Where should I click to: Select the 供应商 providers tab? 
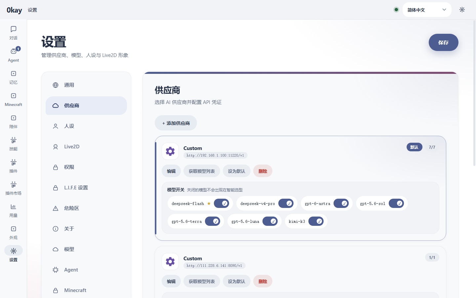coord(86,106)
